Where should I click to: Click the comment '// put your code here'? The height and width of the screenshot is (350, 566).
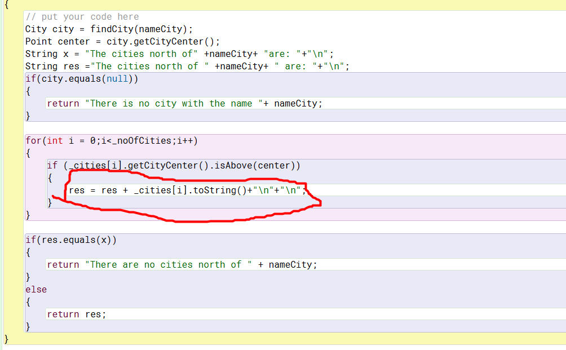point(82,17)
